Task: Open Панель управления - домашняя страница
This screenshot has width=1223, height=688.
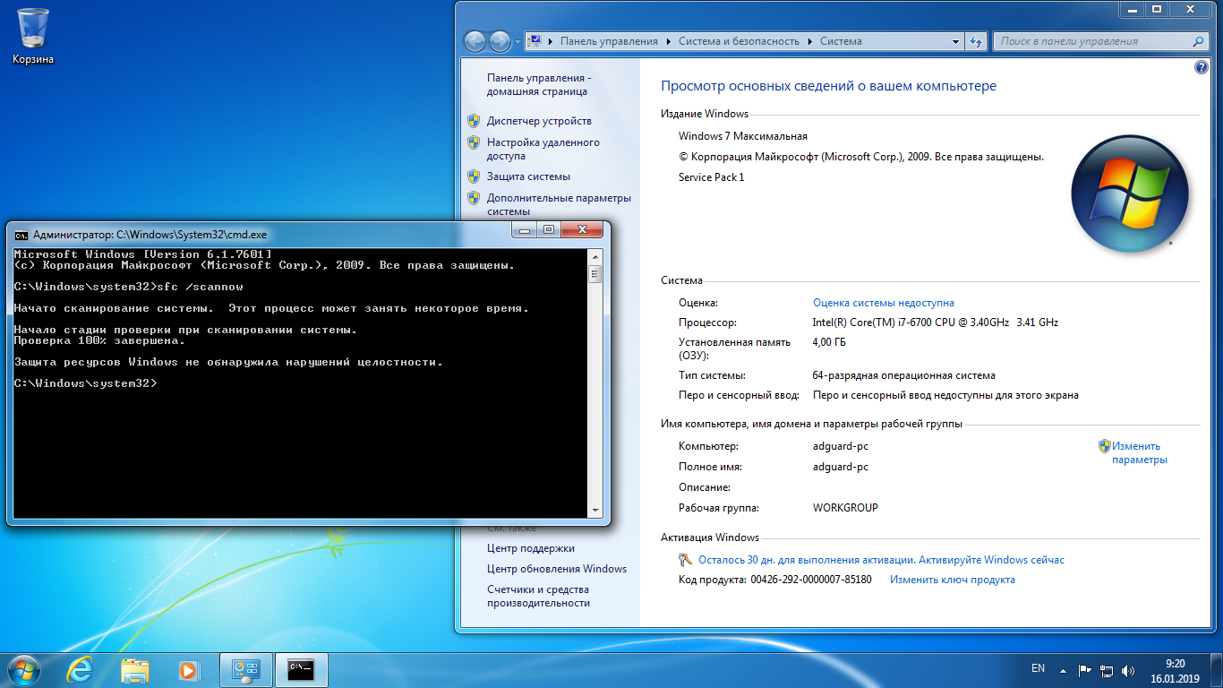Action: (539, 85)
